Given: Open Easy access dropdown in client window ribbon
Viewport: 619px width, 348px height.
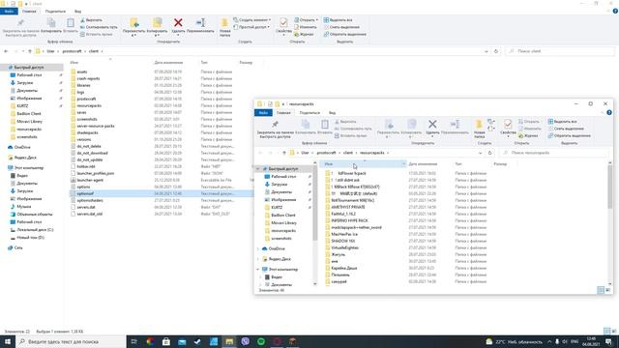Looking at the screenshot, I should pos(251,27).
